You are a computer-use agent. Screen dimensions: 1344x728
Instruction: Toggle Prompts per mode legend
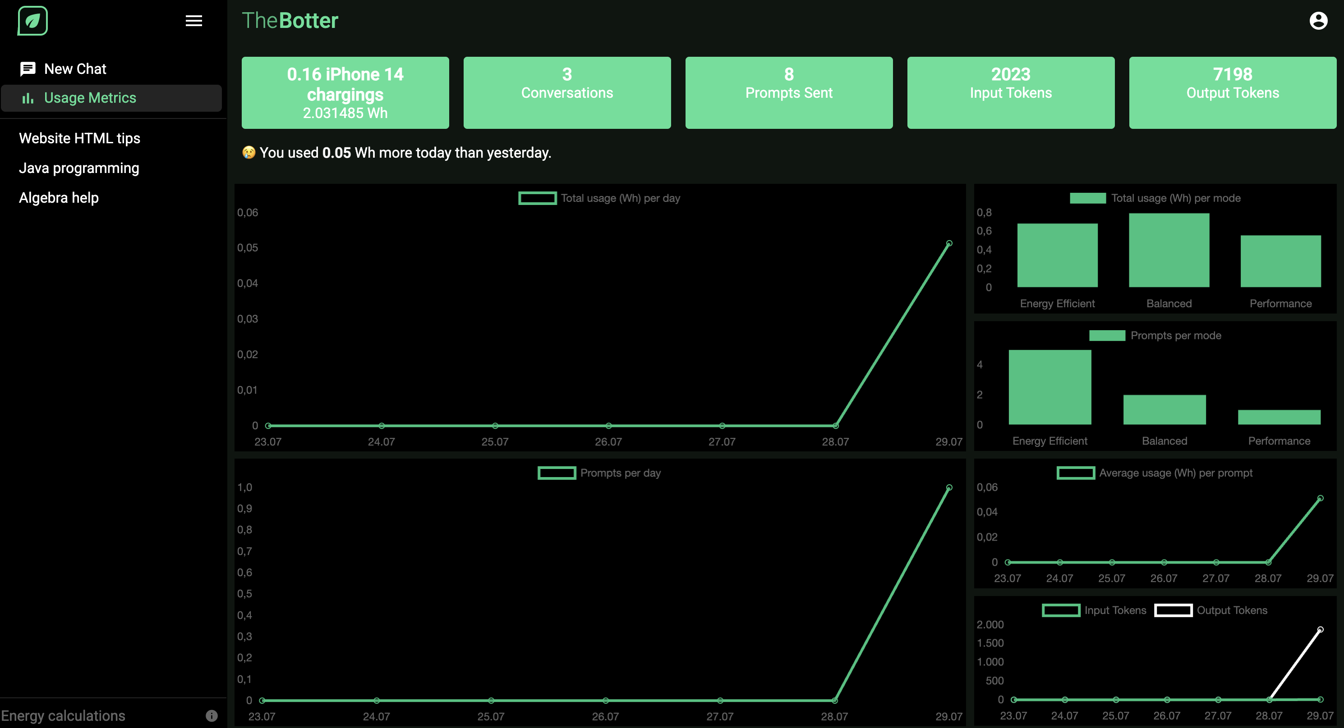(x=1155, y=336)
